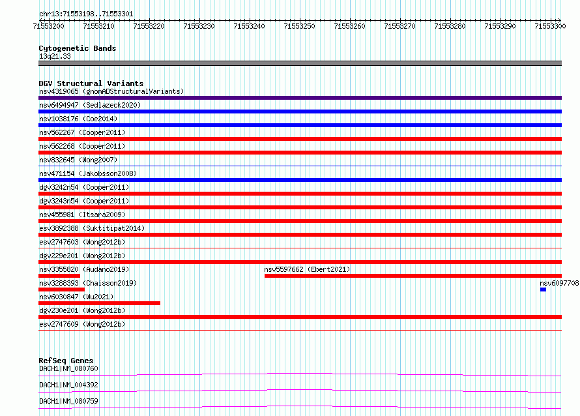580x416 pixels.
Task: Click the blue nsv1038176 variant bar
Action: pyautogui.click(x=300, y=125)
